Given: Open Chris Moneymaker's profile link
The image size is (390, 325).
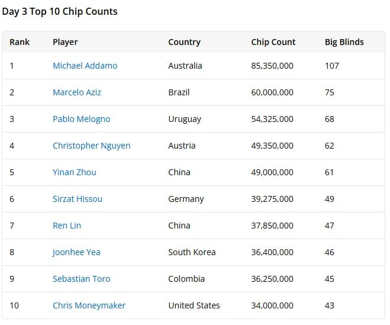Looking at the screenshot, I should coord(89,305).
